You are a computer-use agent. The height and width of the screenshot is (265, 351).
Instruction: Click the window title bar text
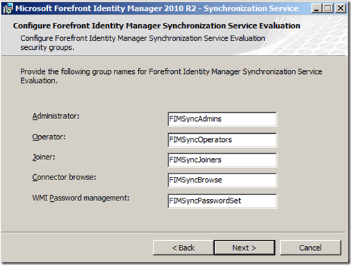tap(157, 9)
